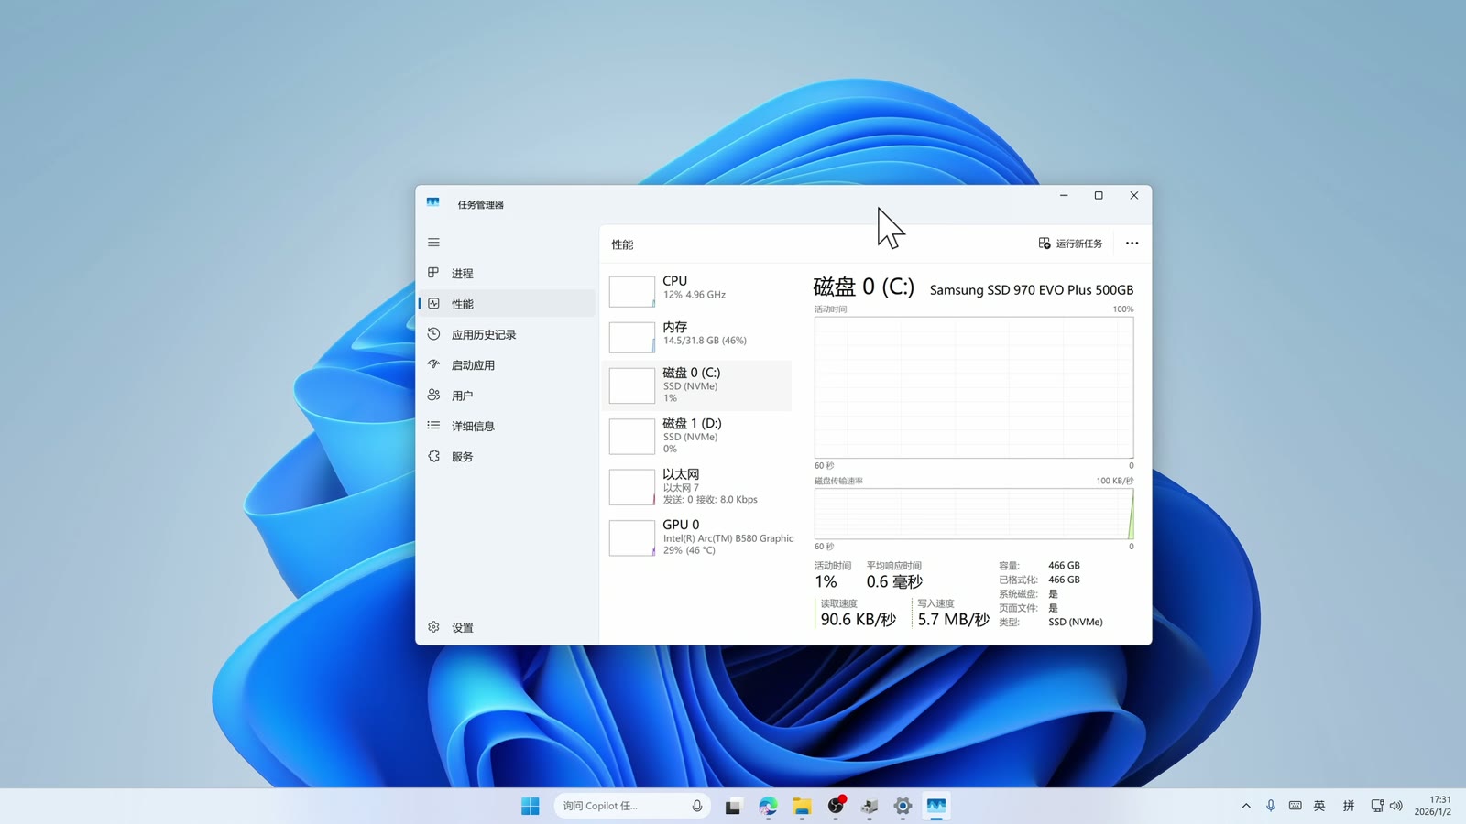Click the Task Manager title bar app icon
Image resolution: width=1466 pixels, height=824 pixels.
coord(432,202)
